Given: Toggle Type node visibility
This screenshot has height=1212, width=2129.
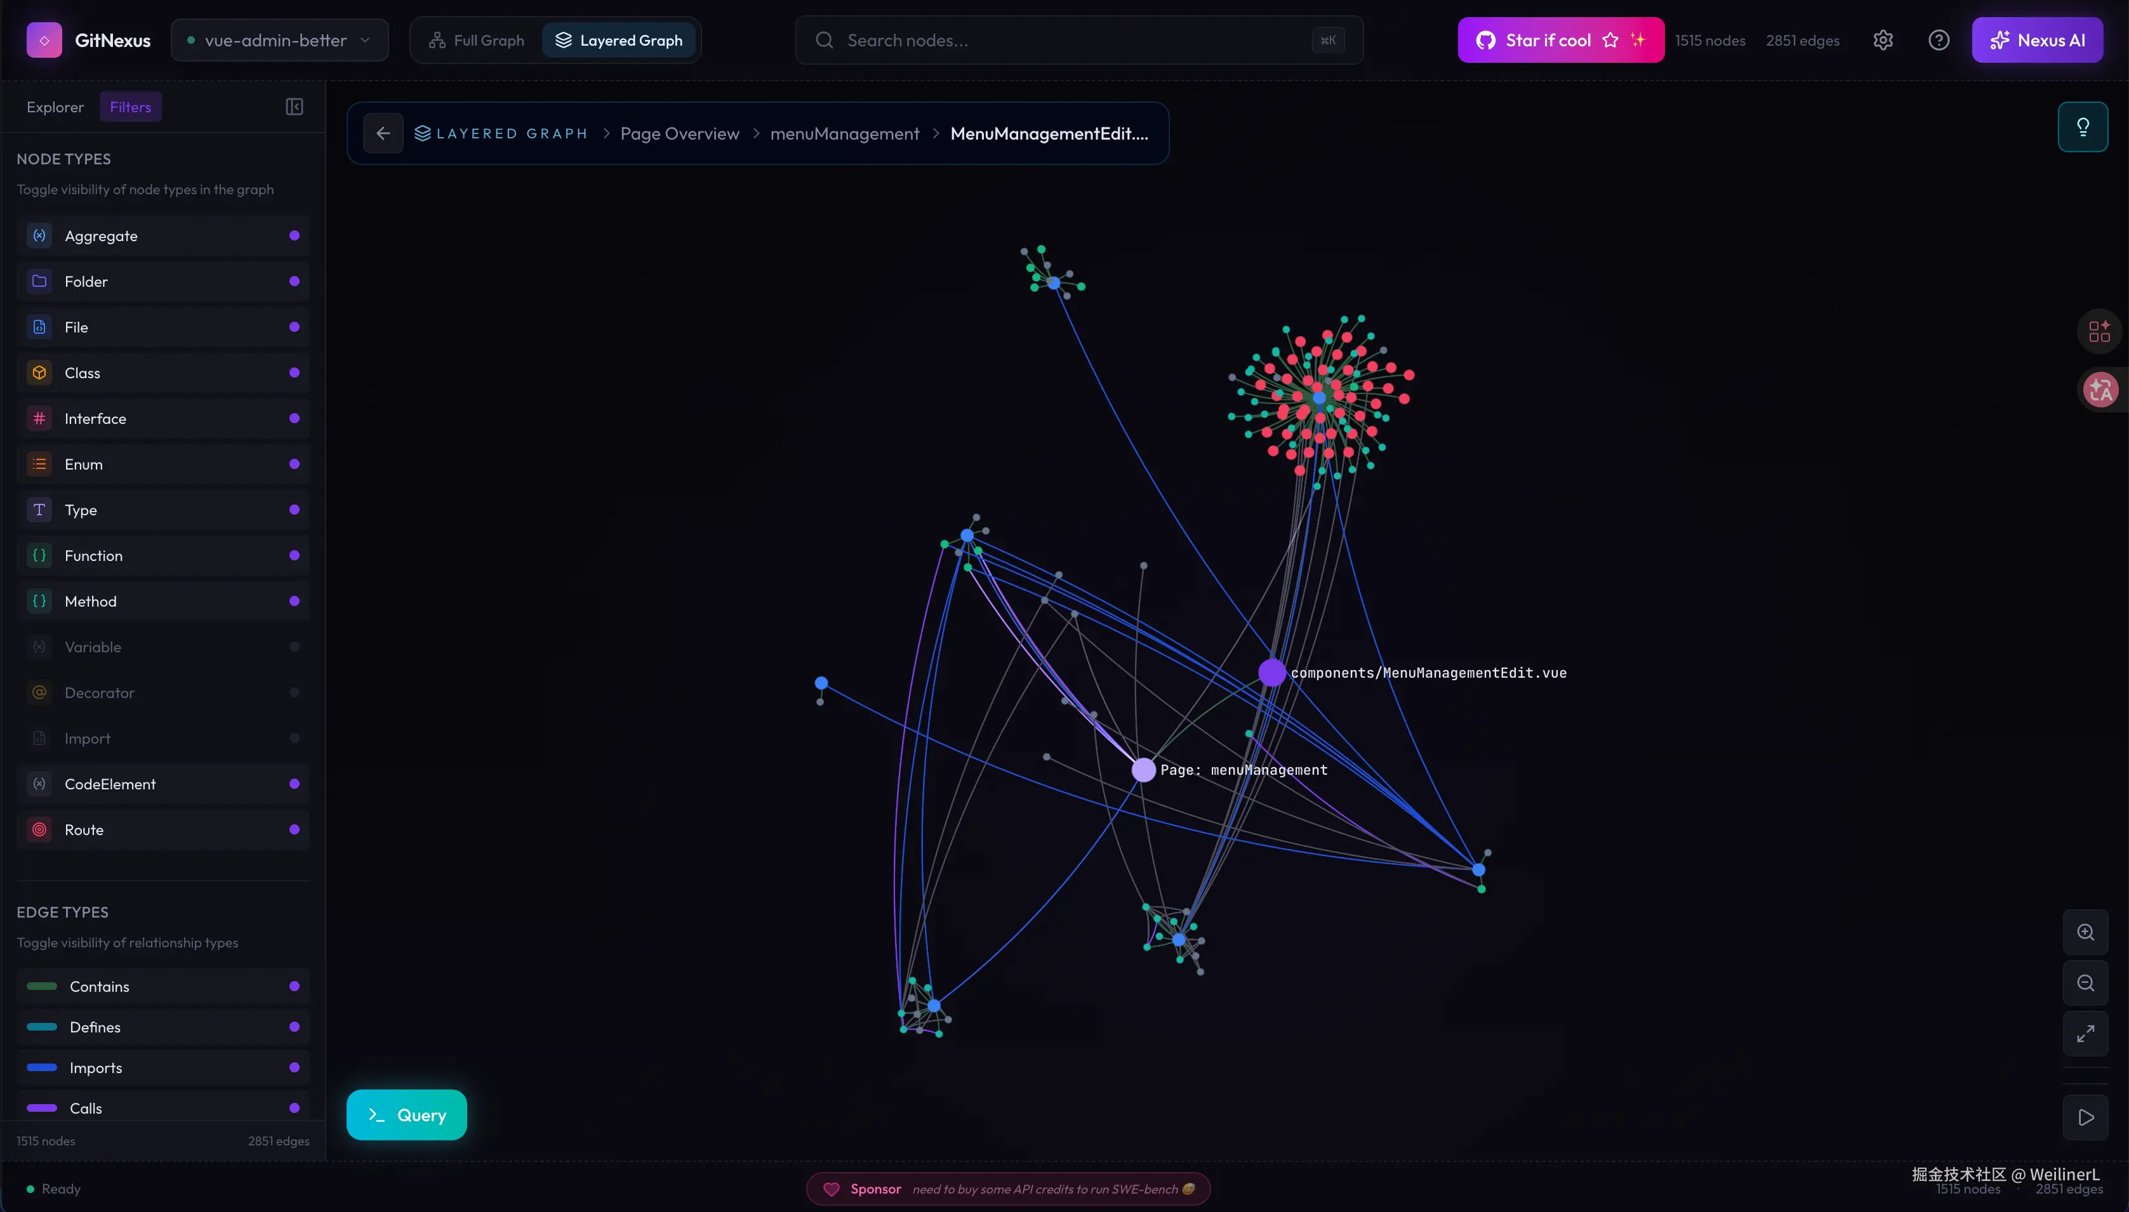Looking at the screenshot, I should point(294,510).
